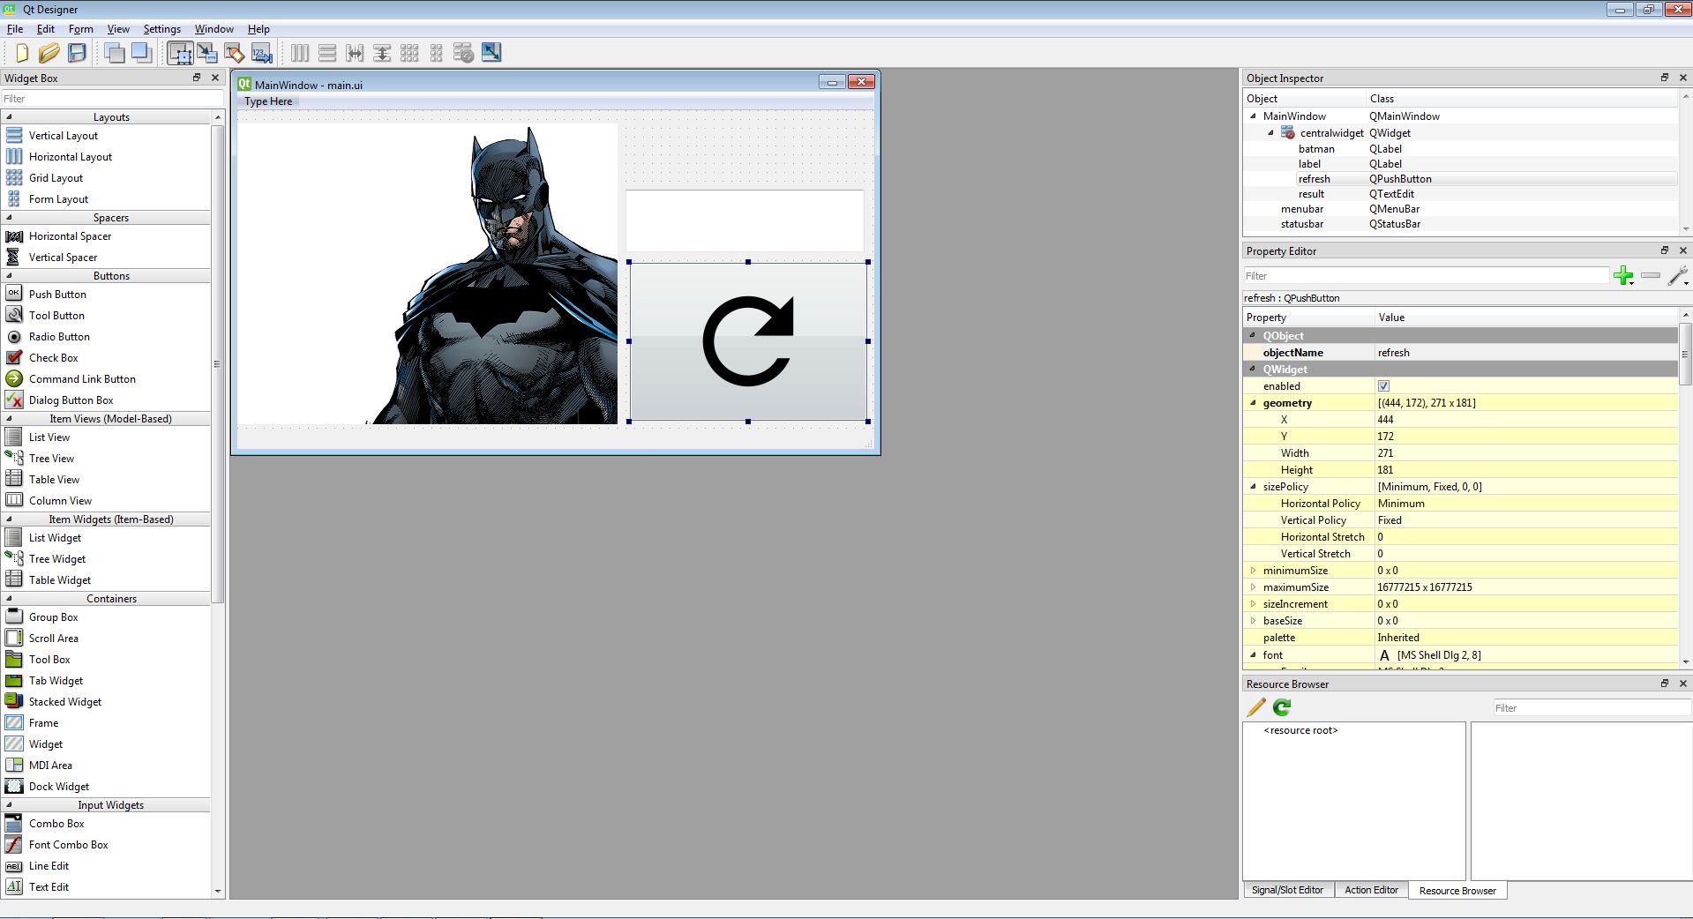The height and width of the screenshot is (919, 1693).
Task: Collapse the geometry property group
Action: (x=1253, y=403)
